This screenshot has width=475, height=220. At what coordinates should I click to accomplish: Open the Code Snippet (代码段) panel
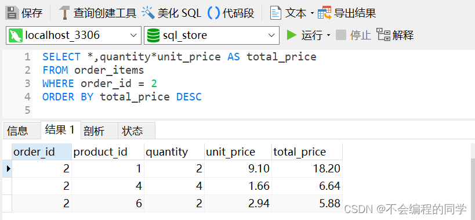click(231, 13)
